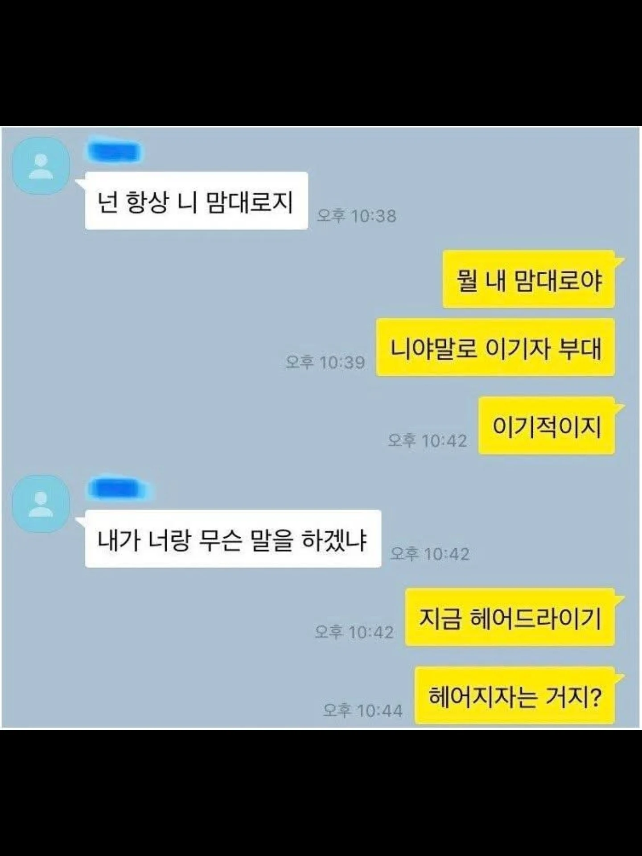642x856 pixels.
Task: Tap the blurred sender name above first message
Action: [x=115, y=152]
